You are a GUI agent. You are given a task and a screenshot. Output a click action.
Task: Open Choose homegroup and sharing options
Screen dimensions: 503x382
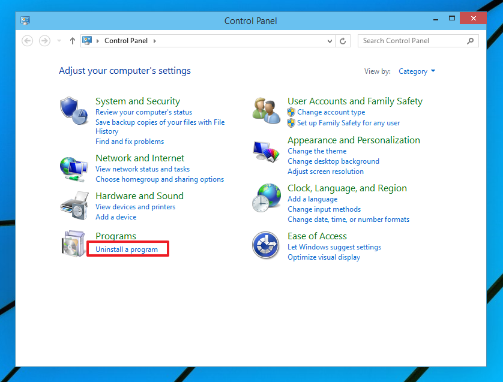160,179
